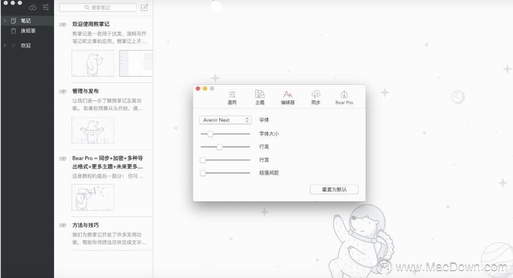Open the Bear Pro tab
Screen dimensions: 513x278
click(344, 98)
